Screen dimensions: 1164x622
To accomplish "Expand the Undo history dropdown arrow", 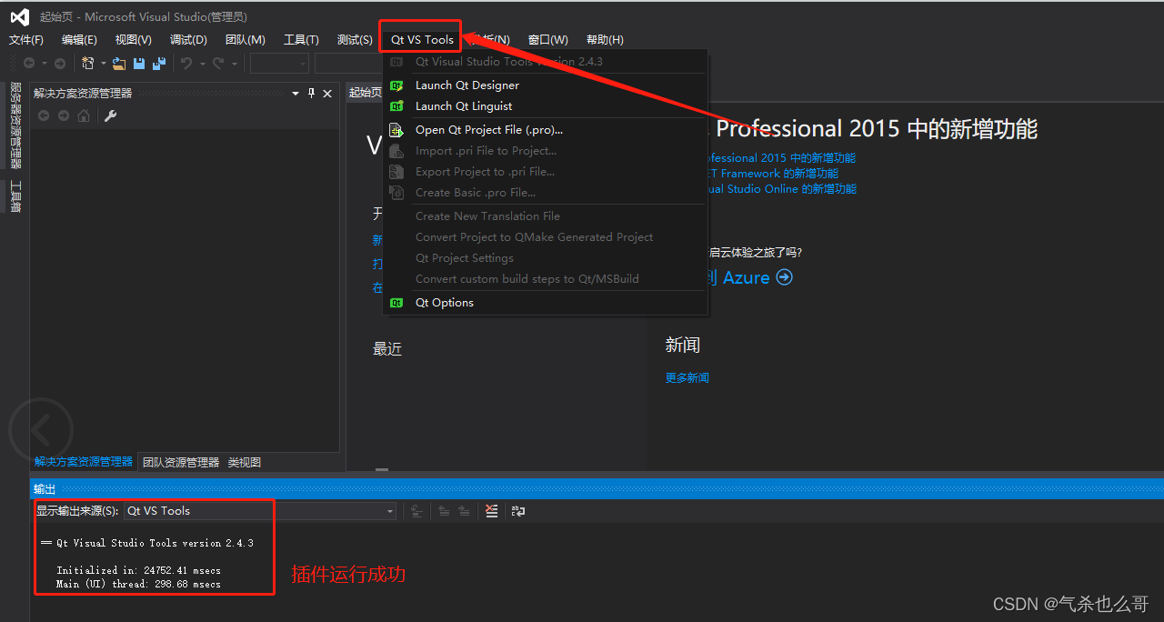I will [x=202, y=63].
